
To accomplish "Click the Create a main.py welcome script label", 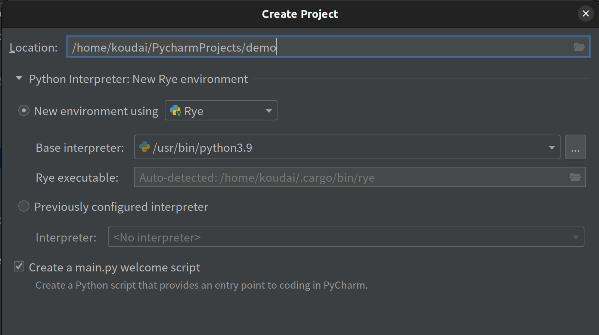I will pyautogui.click(x=114, y=268).
